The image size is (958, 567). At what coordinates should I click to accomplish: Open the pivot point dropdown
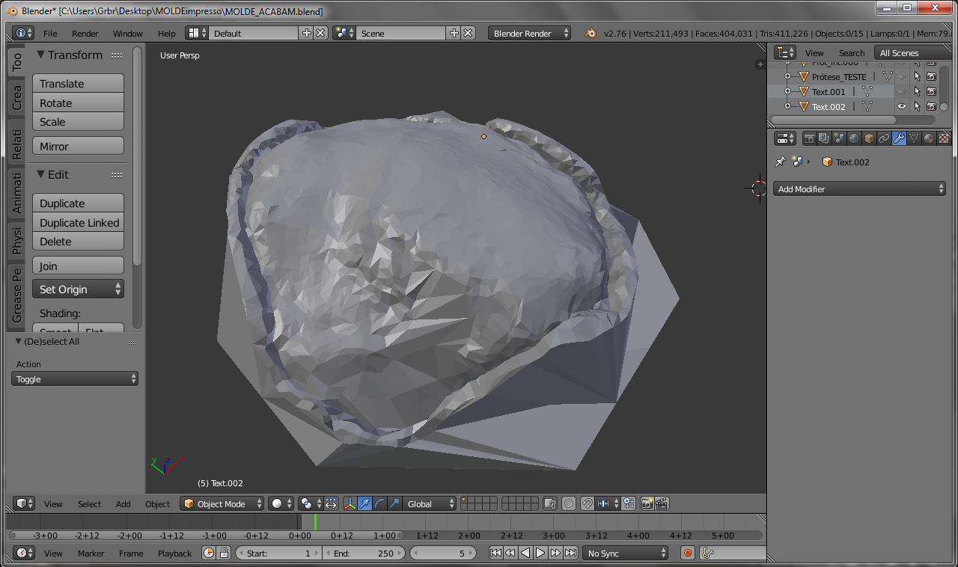click(310, 503)
